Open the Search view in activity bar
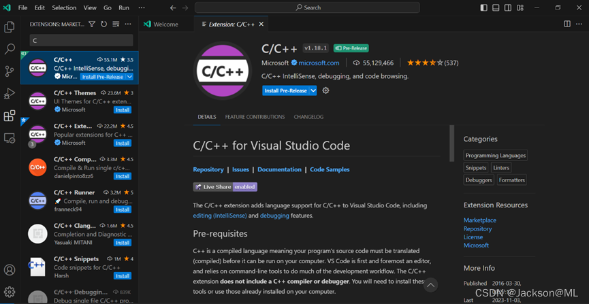The height and width of the screenshot is (304, 589). pyautogui.click(x=10, y=49)
